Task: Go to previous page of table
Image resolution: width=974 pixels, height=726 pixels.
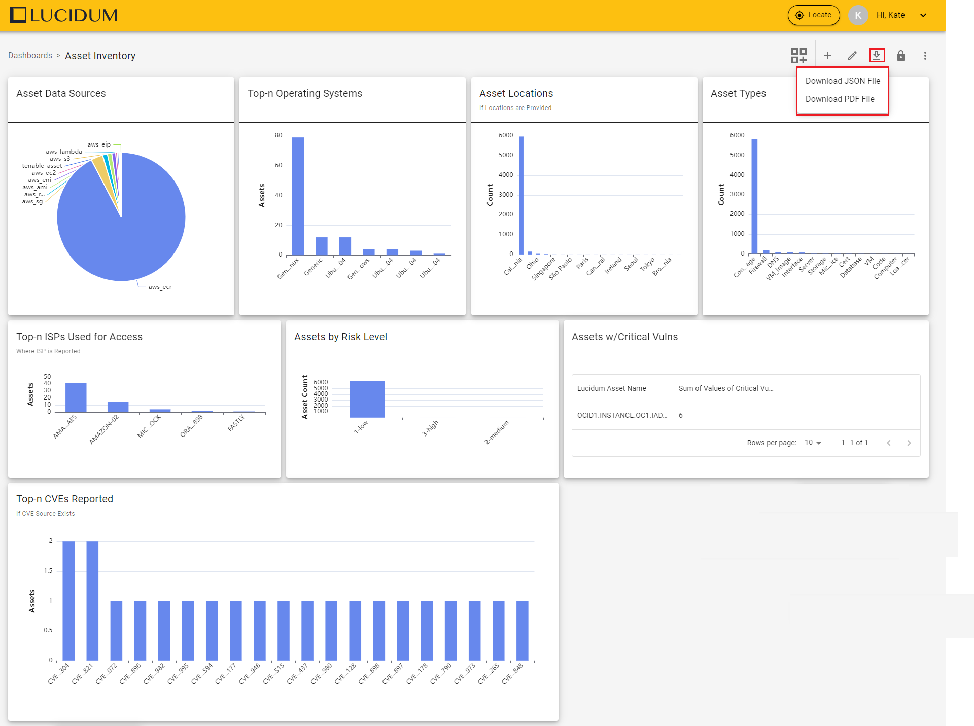Action: coord(889,443)
